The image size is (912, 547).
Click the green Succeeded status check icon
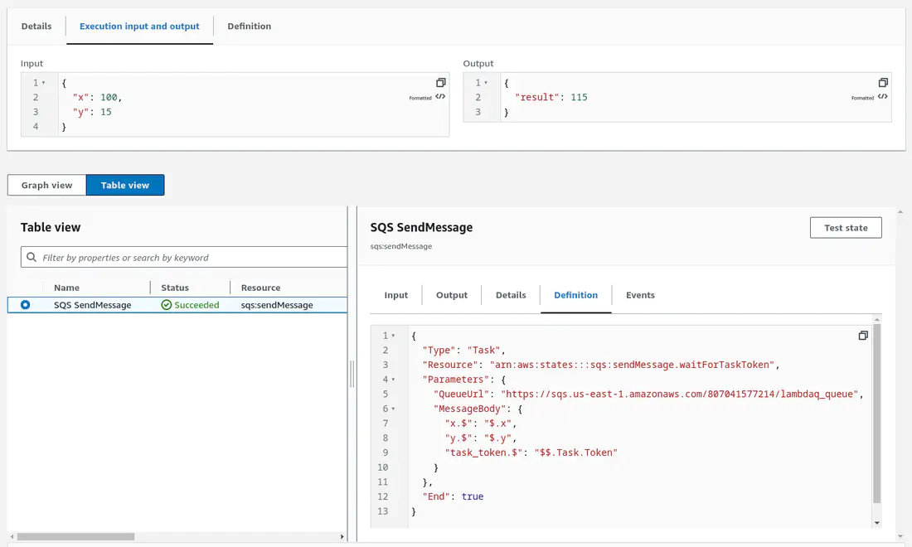coord(167,305)
